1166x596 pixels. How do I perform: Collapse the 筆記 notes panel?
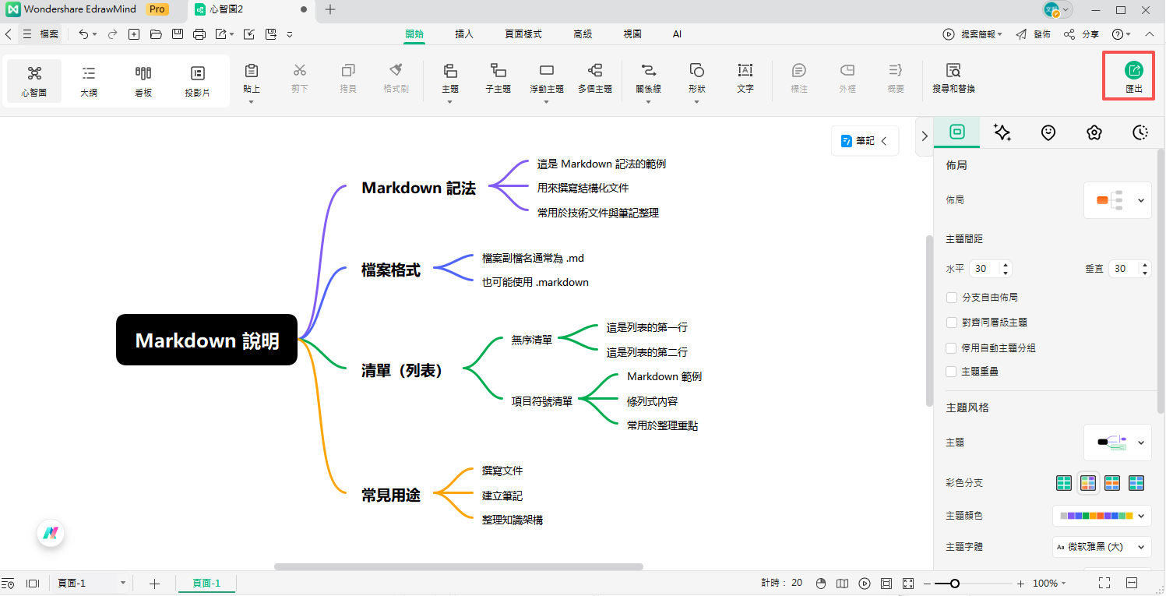tap(882, 140)
